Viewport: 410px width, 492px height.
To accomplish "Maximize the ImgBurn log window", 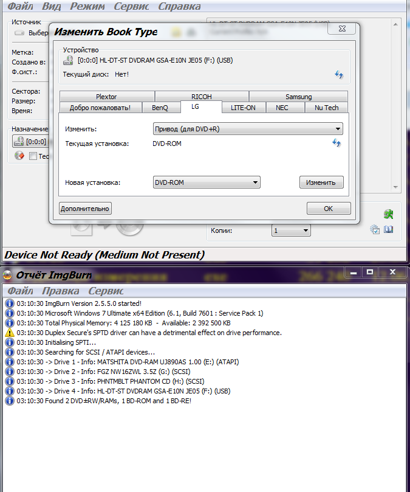I will (x=370, y=272).
